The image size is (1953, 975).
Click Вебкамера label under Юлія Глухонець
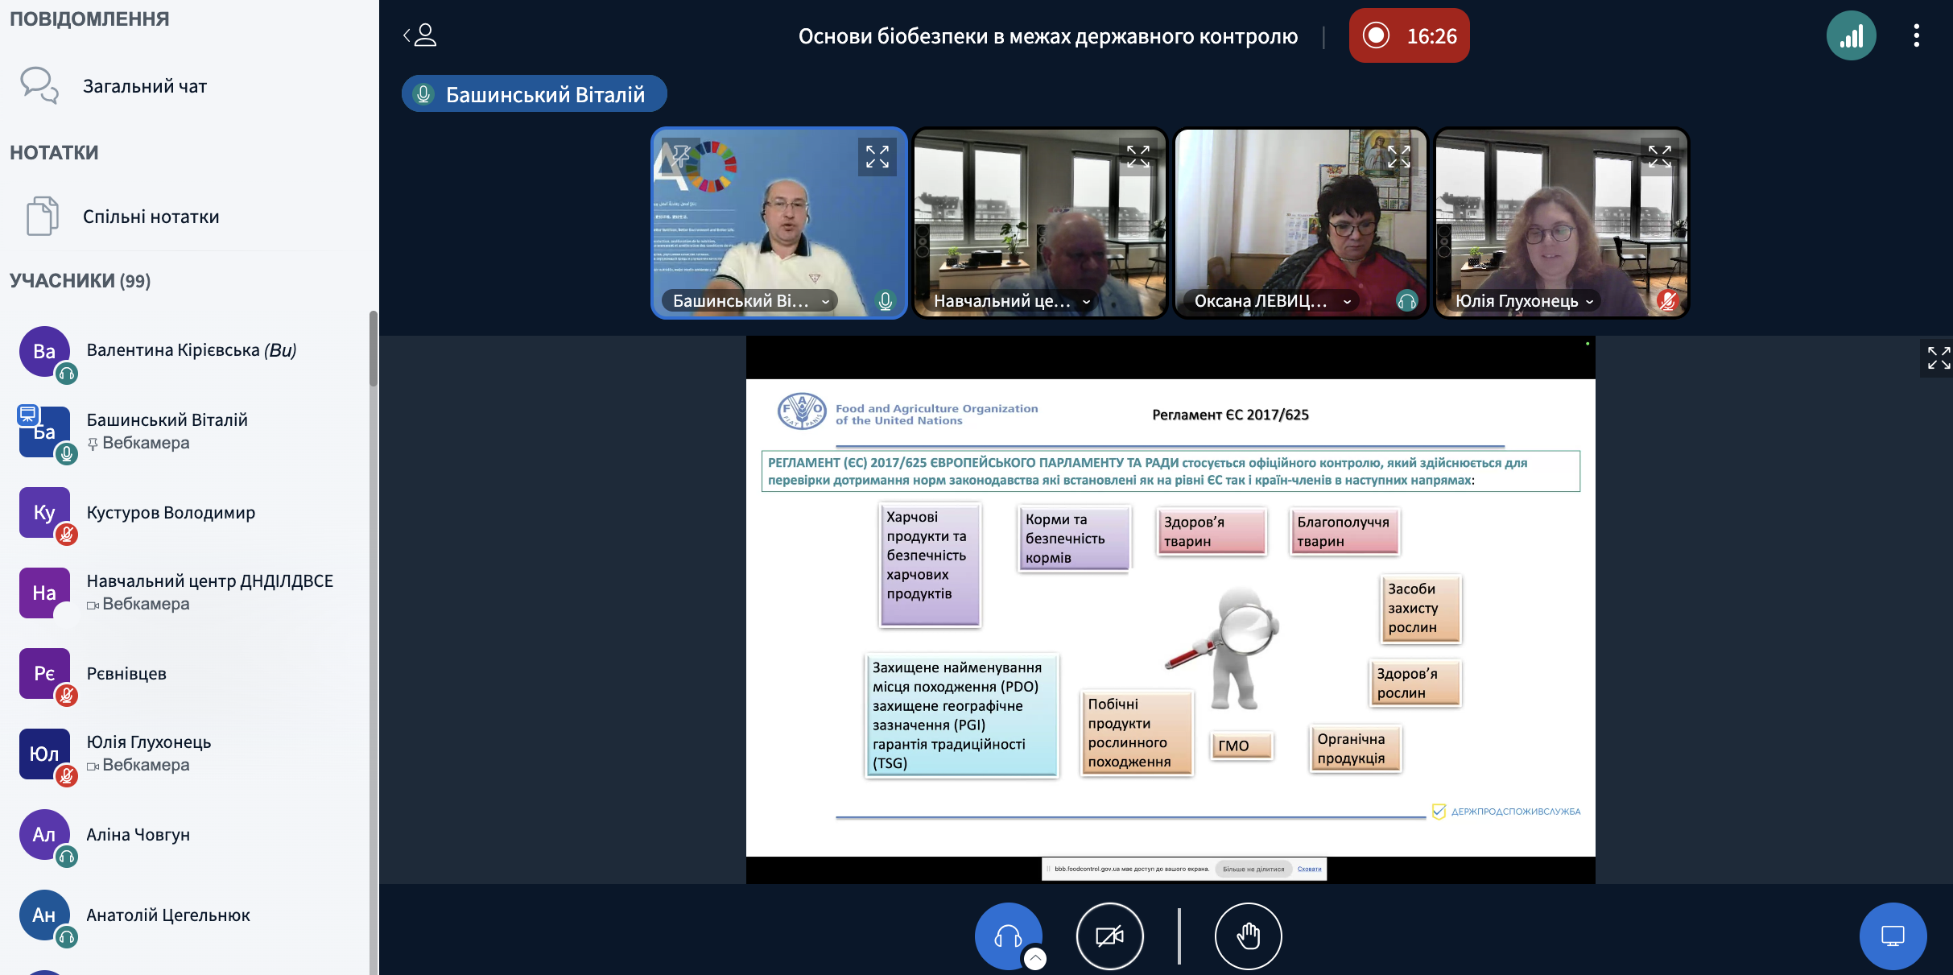(146, 765)
